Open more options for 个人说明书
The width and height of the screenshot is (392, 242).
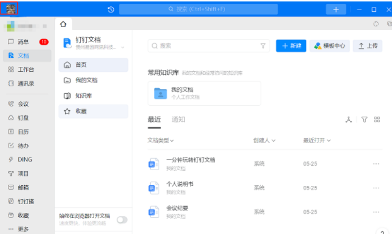376,188
